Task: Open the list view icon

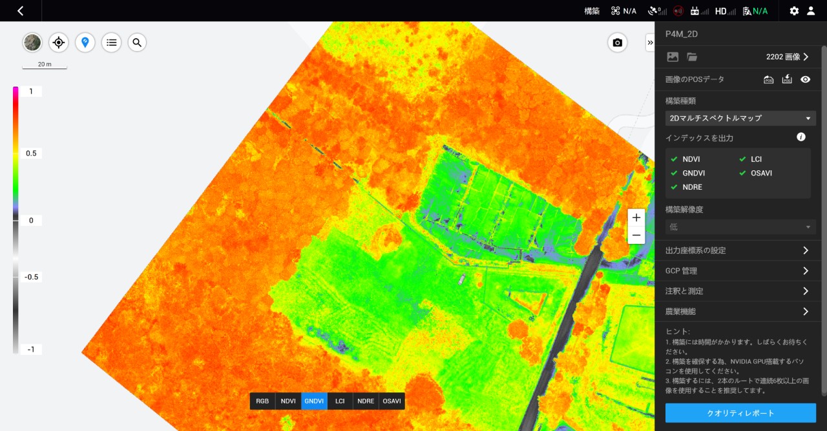Action: [111, 43]
